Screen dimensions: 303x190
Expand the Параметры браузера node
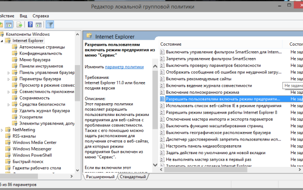click(9, 79)
